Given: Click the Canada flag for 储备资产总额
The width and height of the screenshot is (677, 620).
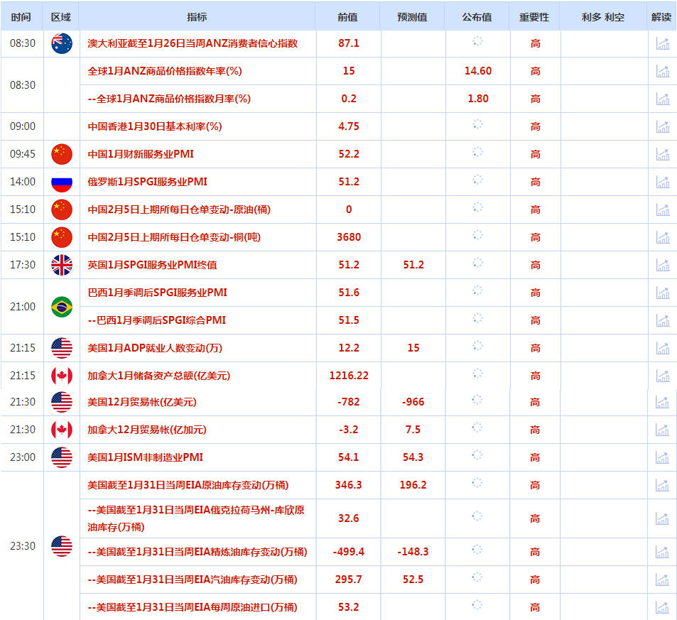Looking at the screenshot, I should (62, 376).
